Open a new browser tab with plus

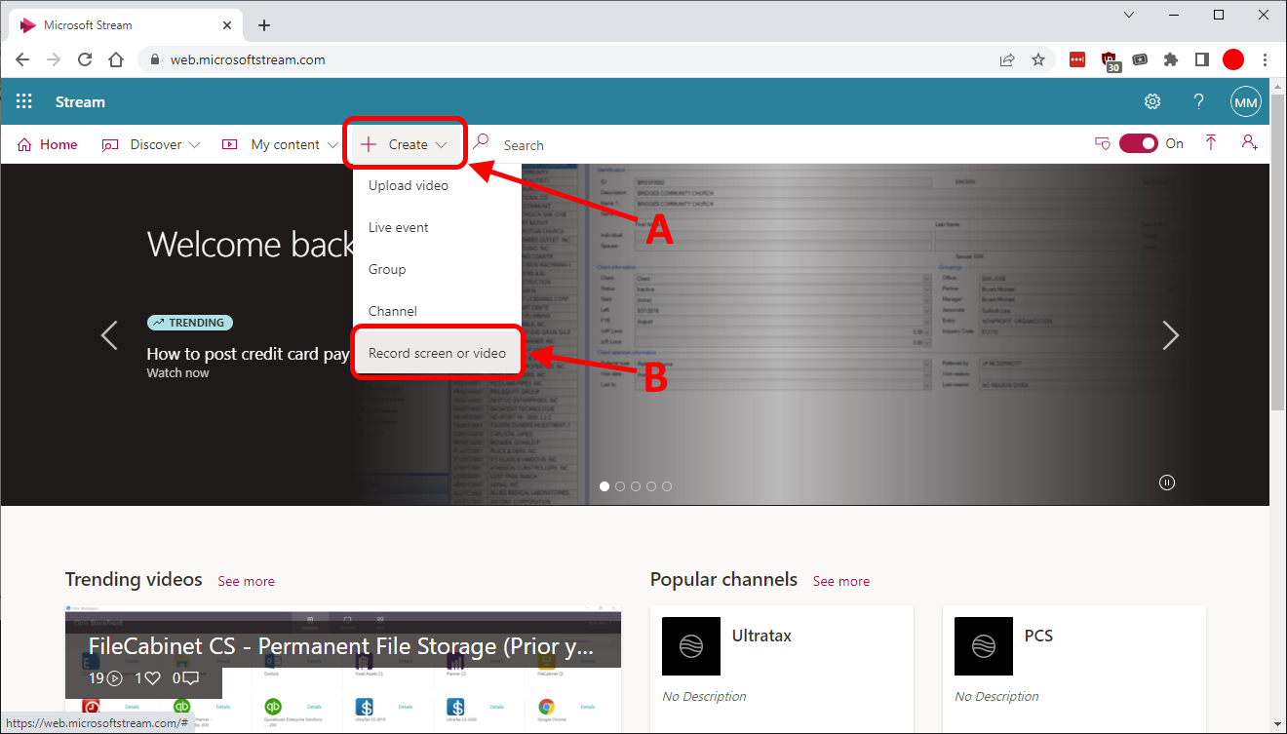[264, 25]
